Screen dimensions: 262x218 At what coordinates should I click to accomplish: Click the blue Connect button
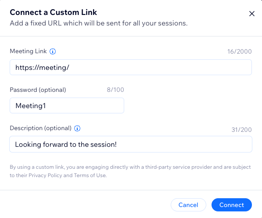232,205
